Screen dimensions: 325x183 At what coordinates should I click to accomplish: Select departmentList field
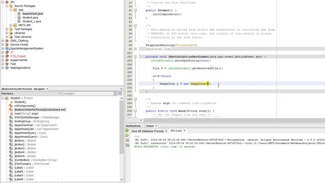point(36,125)
